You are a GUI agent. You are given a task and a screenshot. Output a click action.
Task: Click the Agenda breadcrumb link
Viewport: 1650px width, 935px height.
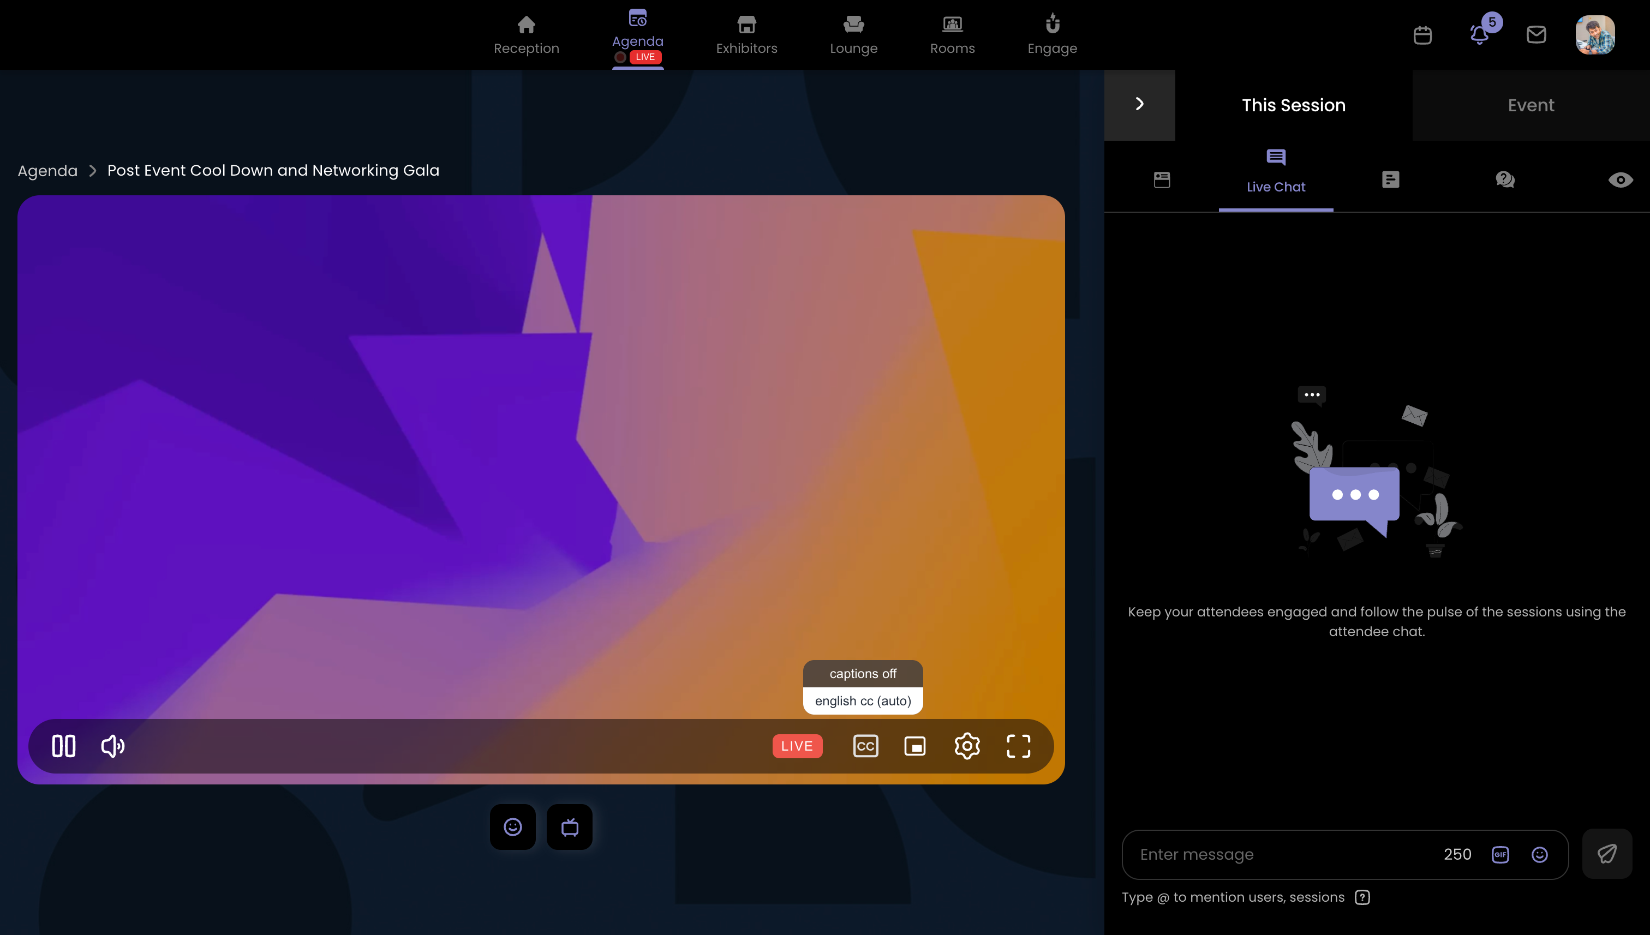click(x=47, y=171)
